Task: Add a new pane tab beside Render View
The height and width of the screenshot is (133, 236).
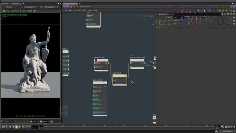Action: 24,4
